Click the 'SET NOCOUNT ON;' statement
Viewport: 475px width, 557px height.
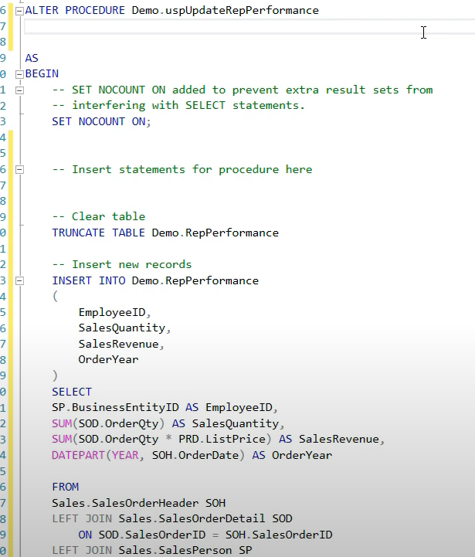[102, 121]
